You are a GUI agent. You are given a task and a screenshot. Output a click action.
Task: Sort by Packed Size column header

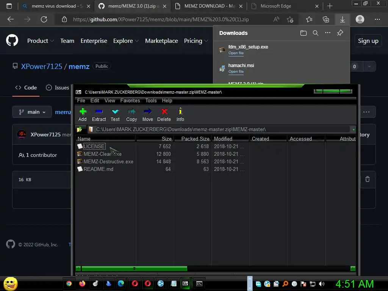[x=192, y=139]
